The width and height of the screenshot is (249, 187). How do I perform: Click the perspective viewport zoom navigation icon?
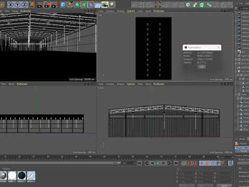[88, 11]
